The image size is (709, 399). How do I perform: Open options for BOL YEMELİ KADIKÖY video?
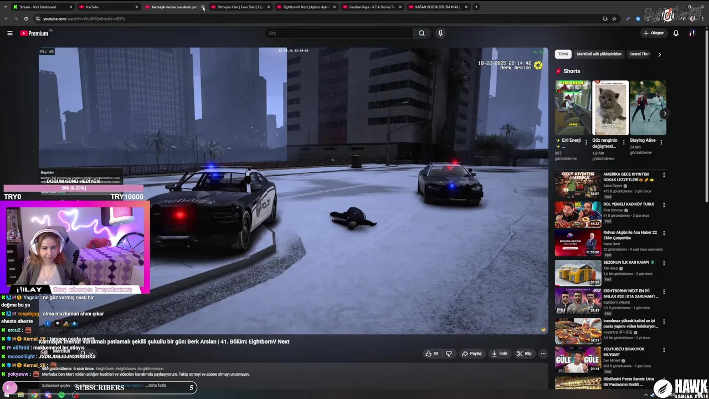click(664, 204)
